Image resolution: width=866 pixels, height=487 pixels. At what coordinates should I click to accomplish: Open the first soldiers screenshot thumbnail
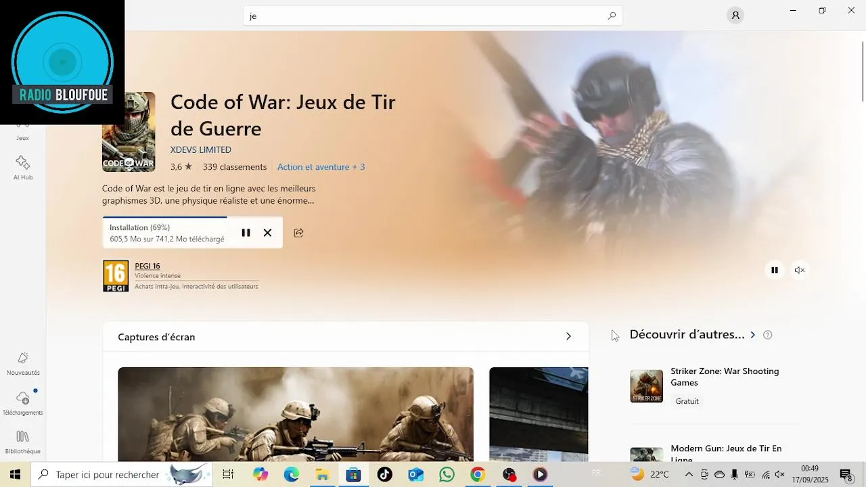tap(296, 414)
